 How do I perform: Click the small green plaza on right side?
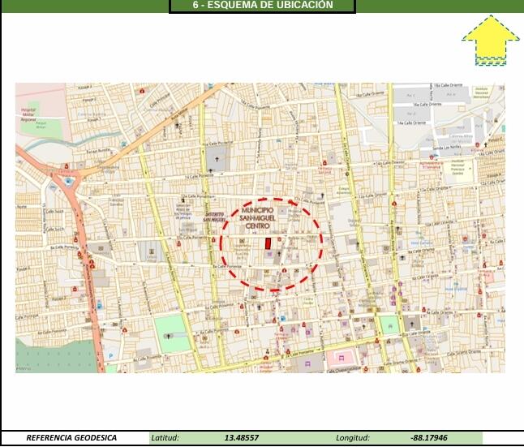pyautogui.click(x=389, y=326)
